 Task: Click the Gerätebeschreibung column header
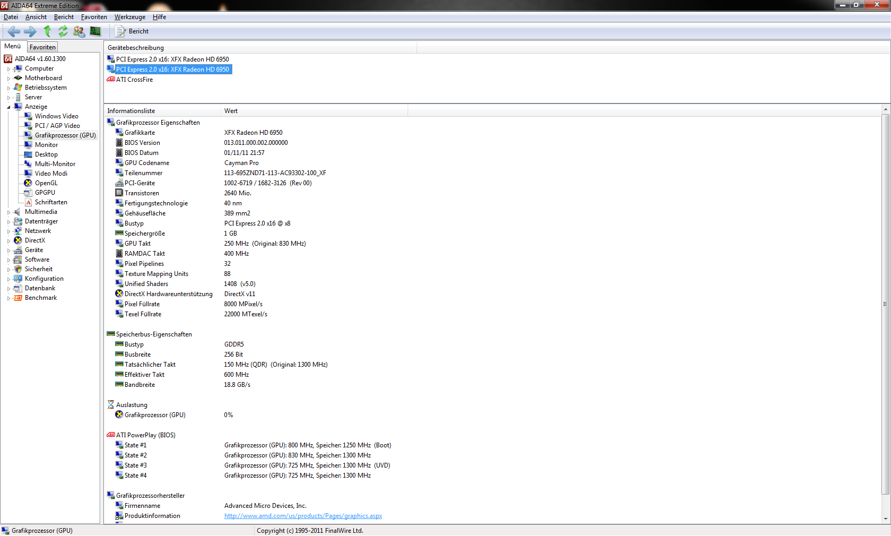pos(260,48)
